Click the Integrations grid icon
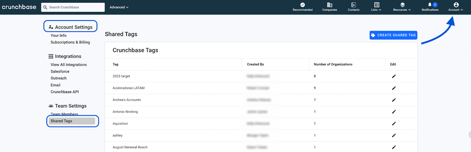471x152 pixels. pyautogui.click(x=51, y=56)
